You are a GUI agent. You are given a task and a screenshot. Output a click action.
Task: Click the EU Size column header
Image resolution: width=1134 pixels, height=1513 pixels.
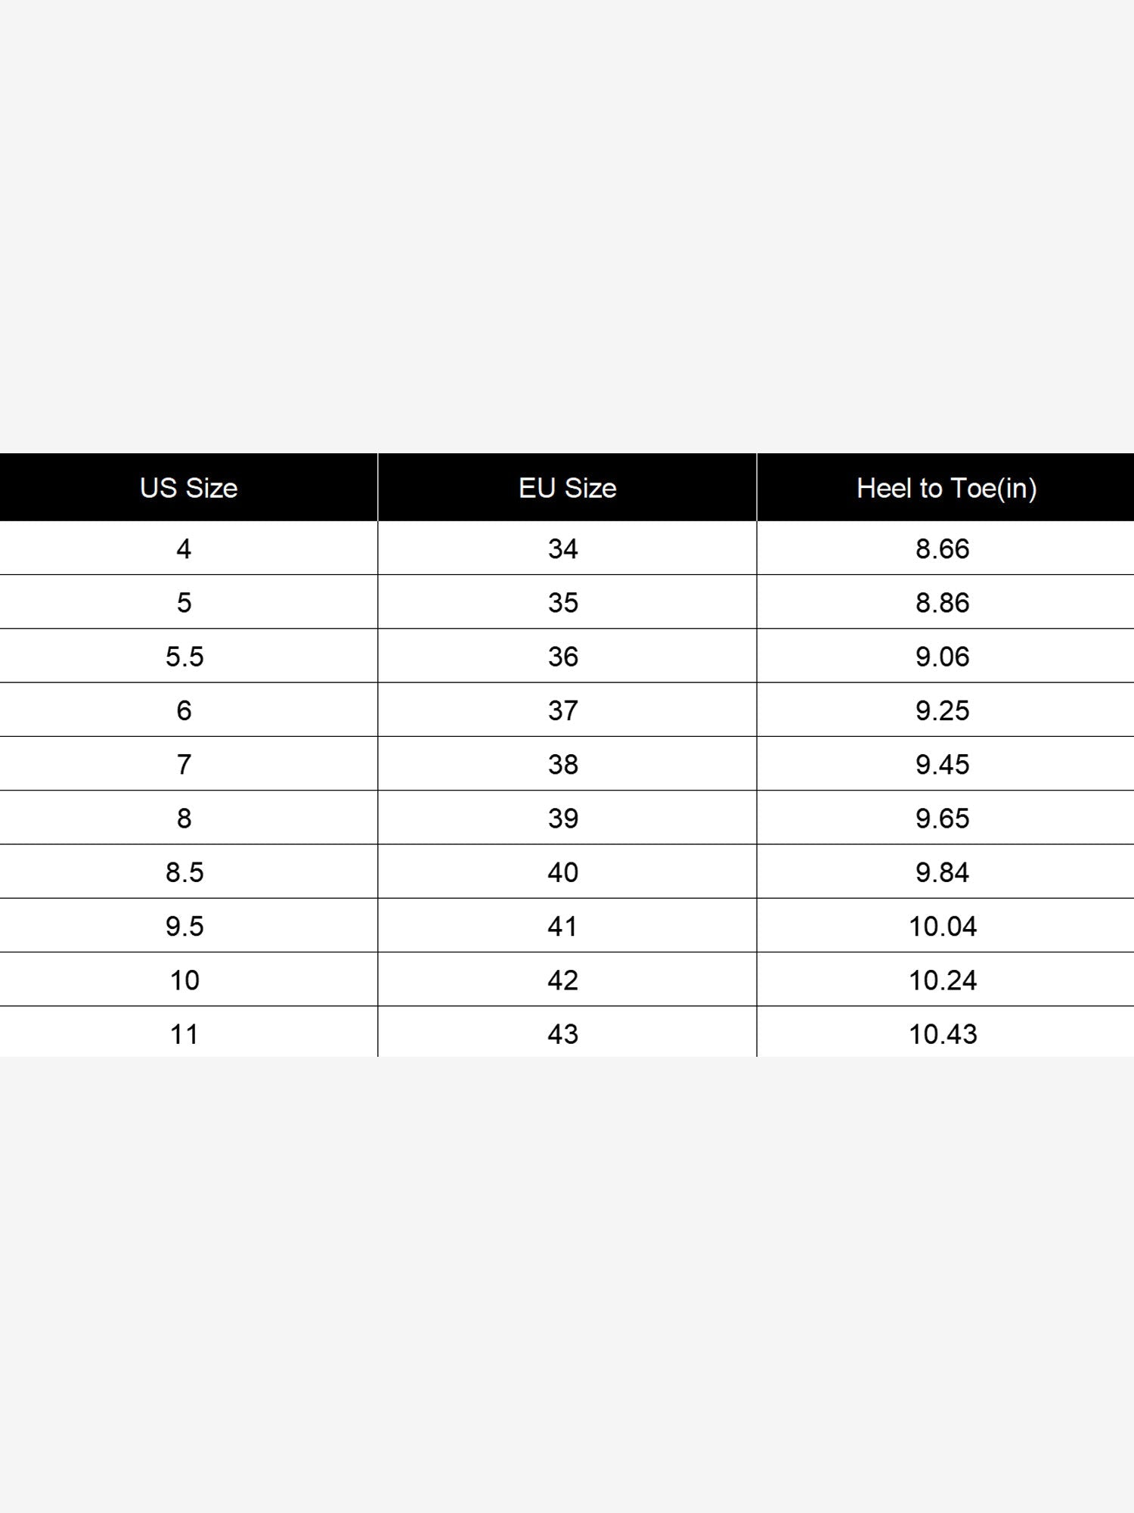pyautogui.click(x=567, y=488)
